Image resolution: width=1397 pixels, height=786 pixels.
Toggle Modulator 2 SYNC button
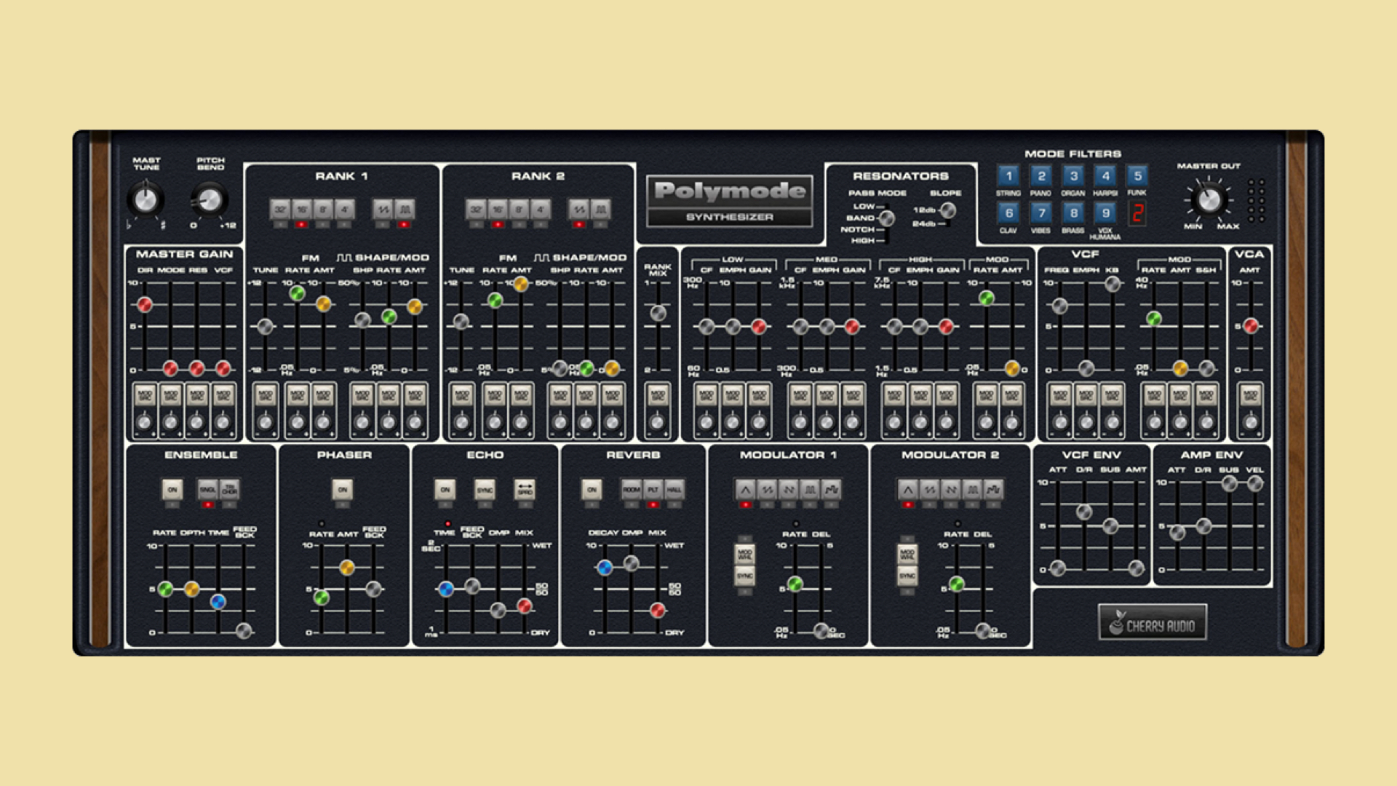907,576
